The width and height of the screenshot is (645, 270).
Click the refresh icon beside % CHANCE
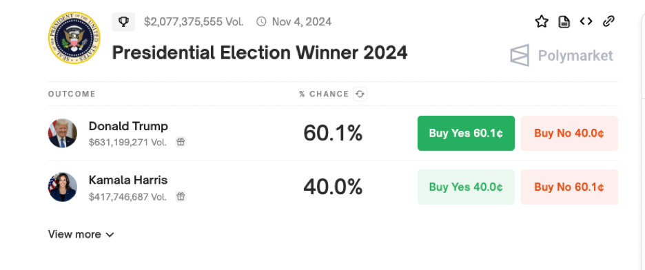coord(360,94)
